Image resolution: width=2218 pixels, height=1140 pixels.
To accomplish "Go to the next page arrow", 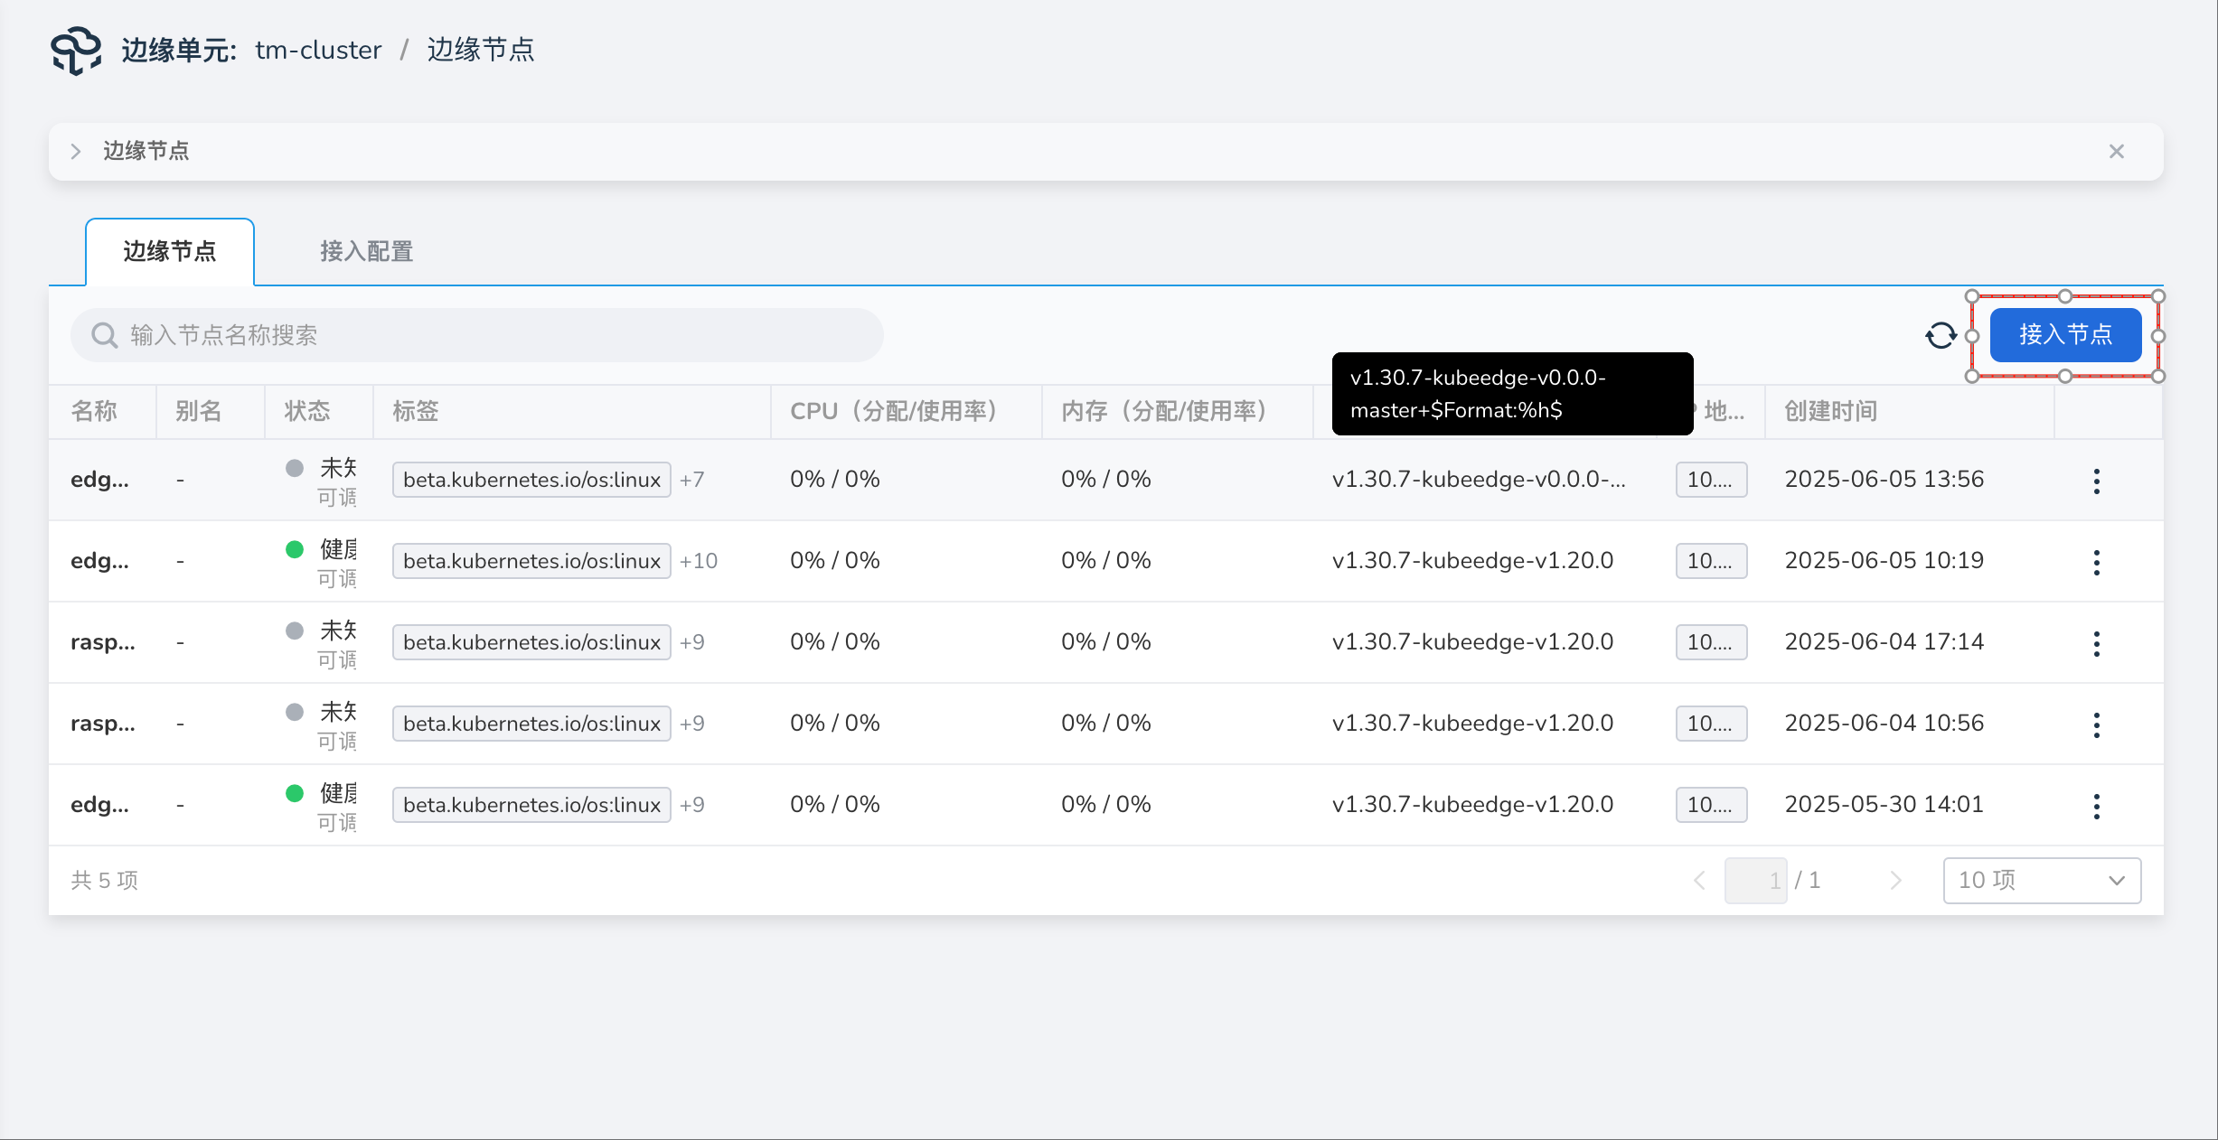I will (1895, 881).
